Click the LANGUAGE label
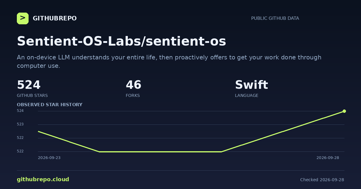 pyautogui.click(x=247, y=95)
